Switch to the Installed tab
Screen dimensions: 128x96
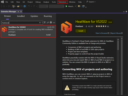point(21,16)
